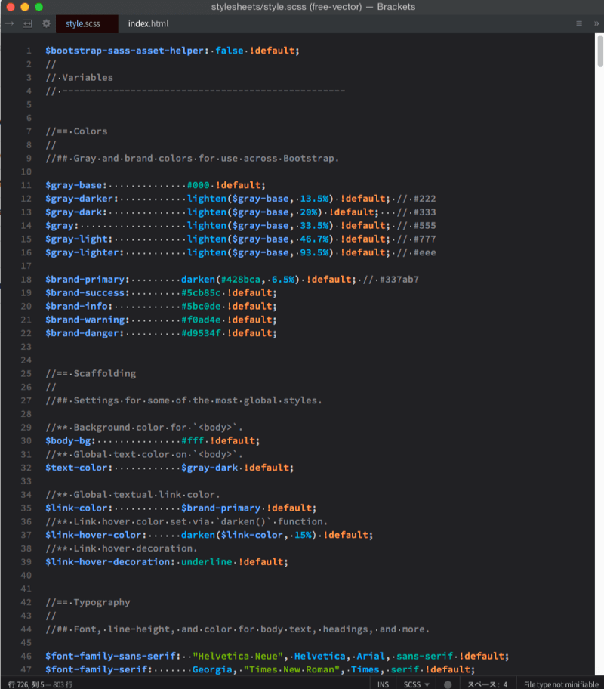Click the $body-bg variable name
Image resolution: width=604 pixels, height=689 pixels.
(68, 440)
